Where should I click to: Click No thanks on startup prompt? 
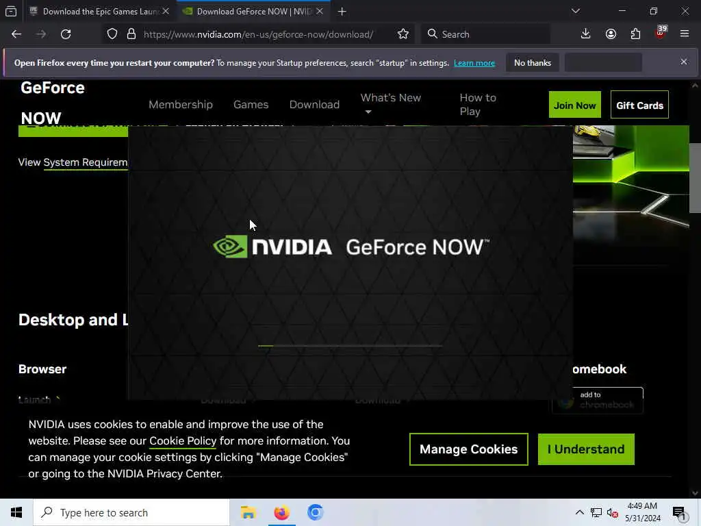pos(533,63)
